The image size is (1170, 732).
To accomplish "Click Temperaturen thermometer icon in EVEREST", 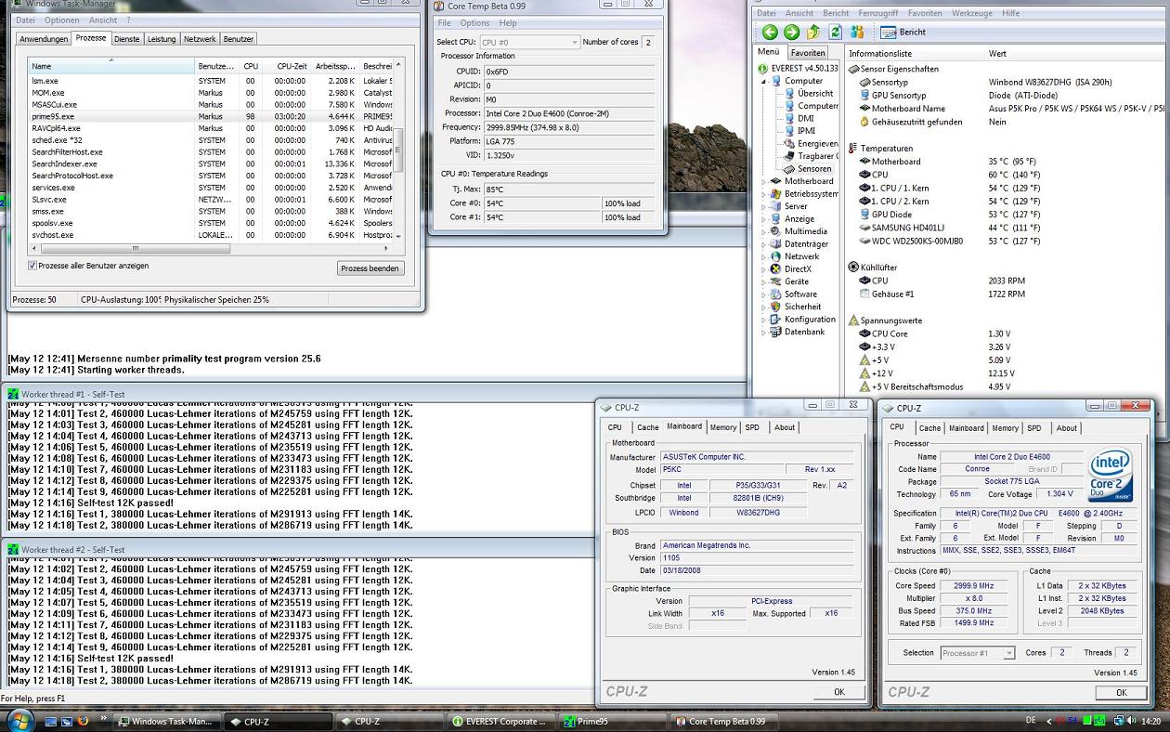I will 854,149.
